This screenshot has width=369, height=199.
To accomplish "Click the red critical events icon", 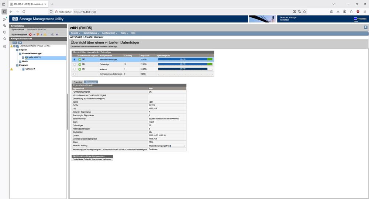I will coord(30,35).
